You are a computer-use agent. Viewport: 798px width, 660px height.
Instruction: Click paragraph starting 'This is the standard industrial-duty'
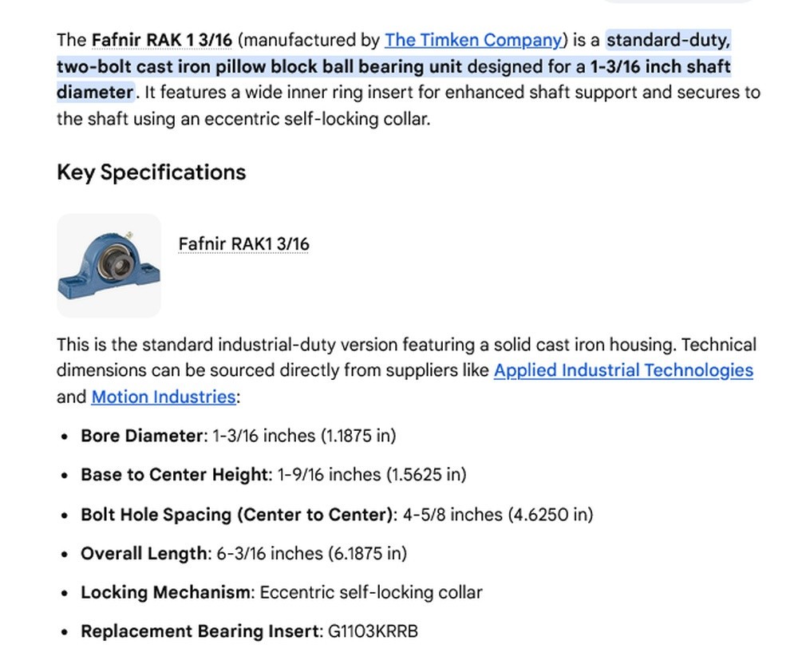pyautogui.click(x=406, y=370)
